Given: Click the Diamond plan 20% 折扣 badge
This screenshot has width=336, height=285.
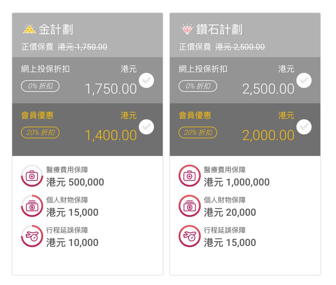Looking at the screenshot, I should [x=198, y=132].
